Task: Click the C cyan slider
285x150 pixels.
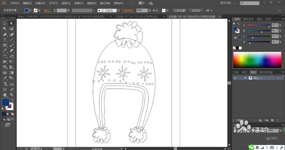Action: tap(259, 25)
